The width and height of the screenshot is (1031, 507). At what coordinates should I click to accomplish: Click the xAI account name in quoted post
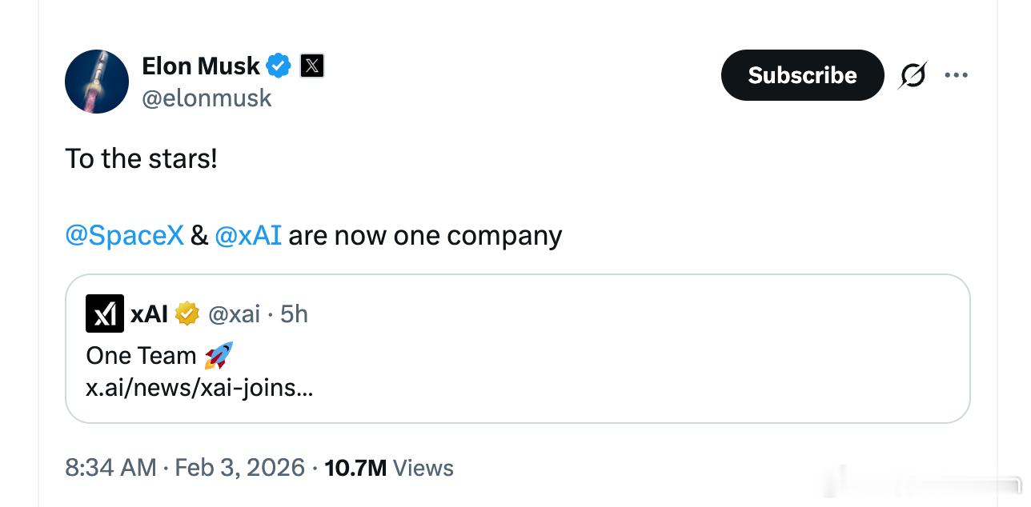coord(149,313)
